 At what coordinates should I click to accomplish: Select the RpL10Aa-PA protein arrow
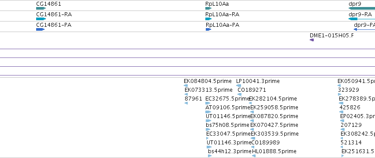tap(208, 29)
